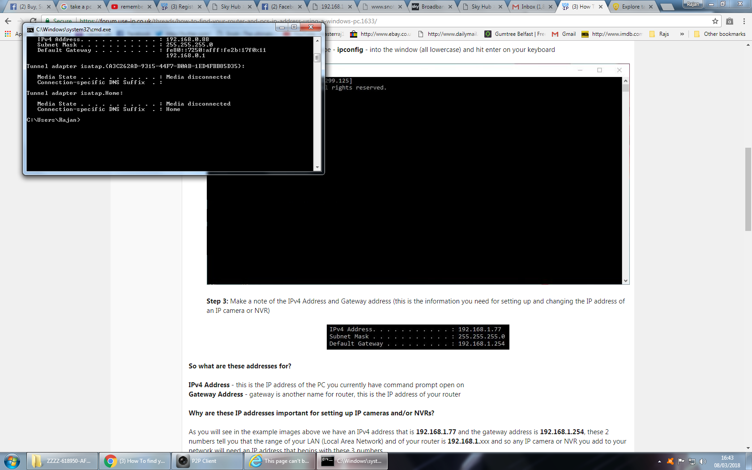The height and width of the screenshot is (470, 752).
Task: Open the Chrome three-dot menu
Action: click(x=744, y=21)
